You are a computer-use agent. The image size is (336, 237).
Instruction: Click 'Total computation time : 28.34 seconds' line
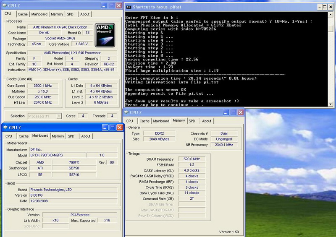191,78
